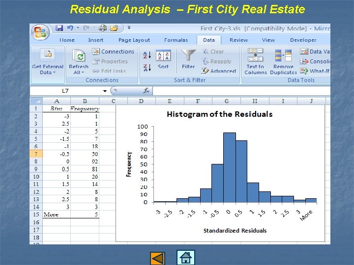Click the Redo icon
Screen dimensions: 354x265
[86, 28]
